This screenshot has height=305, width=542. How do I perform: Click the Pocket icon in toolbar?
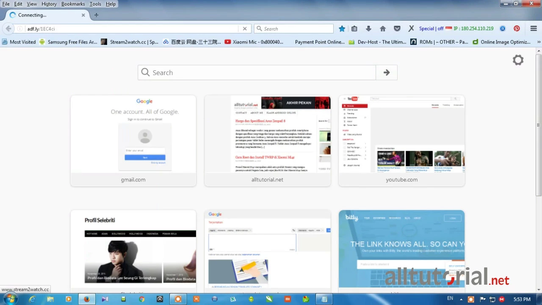[x=397, y=28]
